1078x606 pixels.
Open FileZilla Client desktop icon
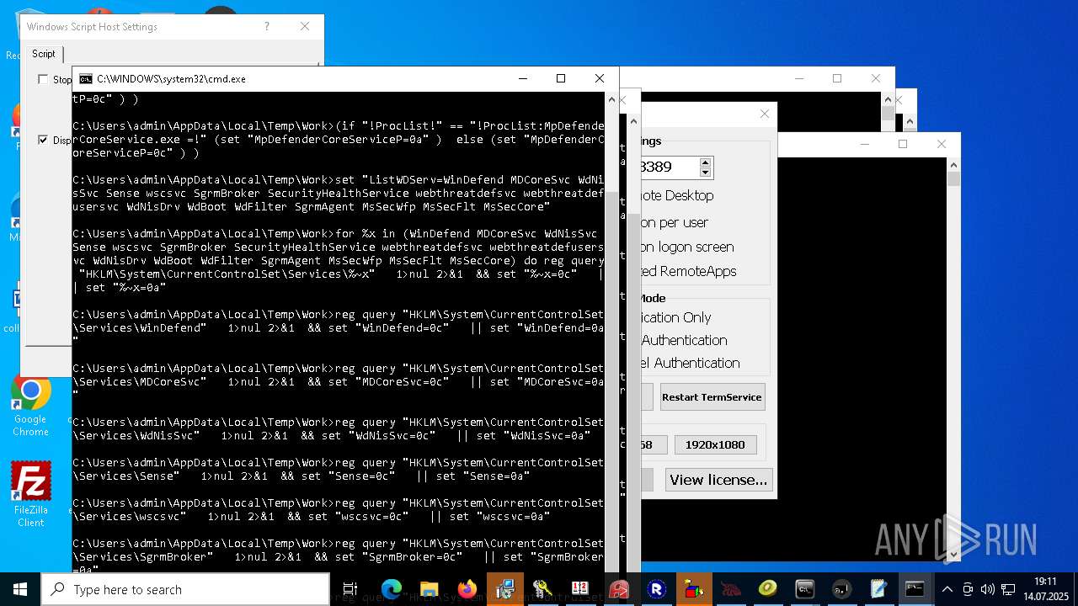click(31, 495)
